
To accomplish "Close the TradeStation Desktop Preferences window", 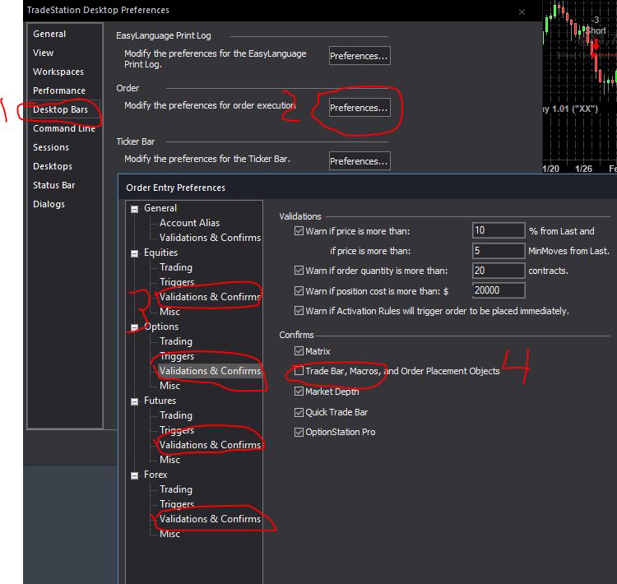I will (x=522, y=12).
